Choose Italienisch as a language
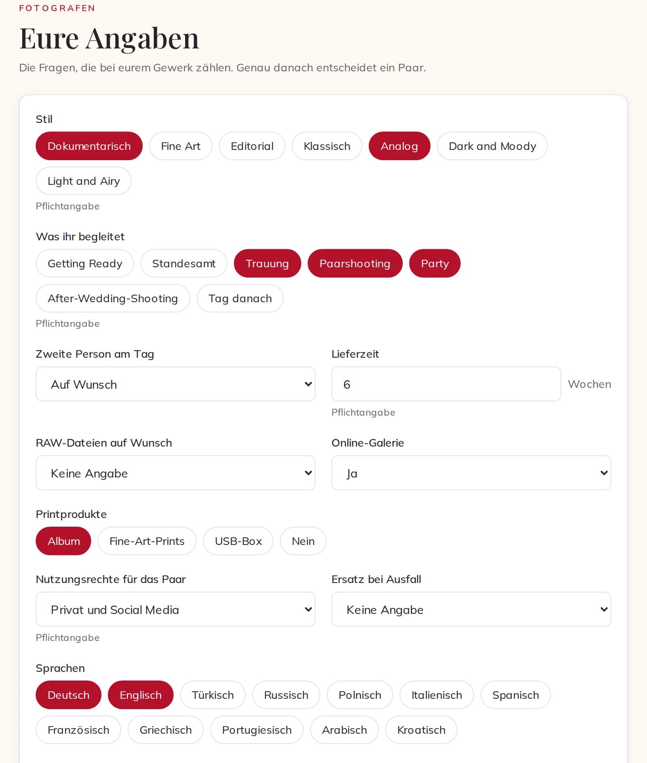The image size is (647, 763). (x=436, y=695)
